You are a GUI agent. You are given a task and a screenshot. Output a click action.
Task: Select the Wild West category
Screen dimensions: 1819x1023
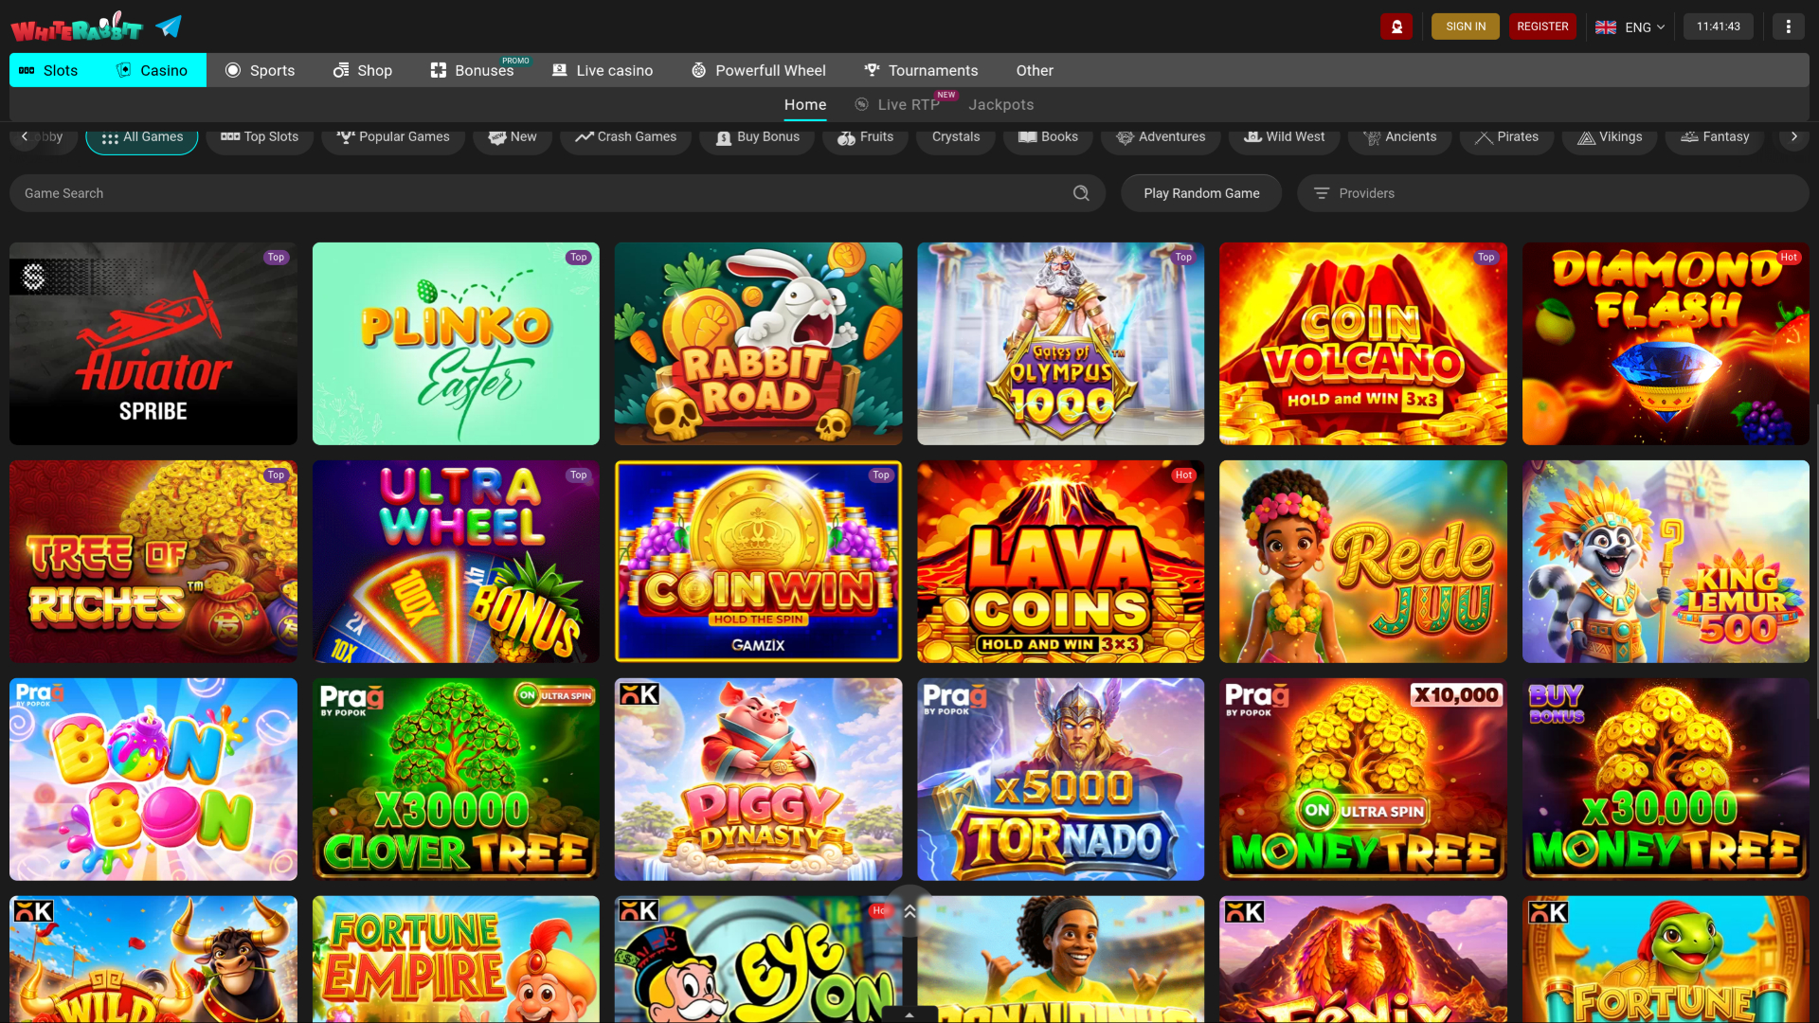(x=1284, y=137)
